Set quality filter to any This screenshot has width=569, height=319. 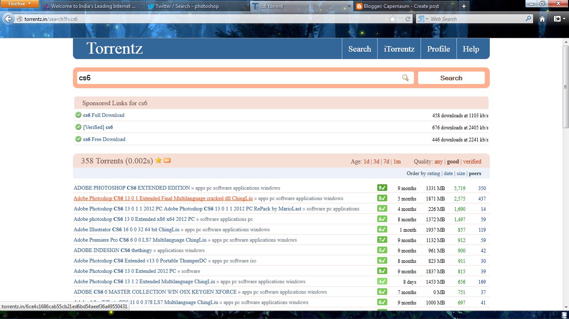pyautogui.click(x=439, y=161)
